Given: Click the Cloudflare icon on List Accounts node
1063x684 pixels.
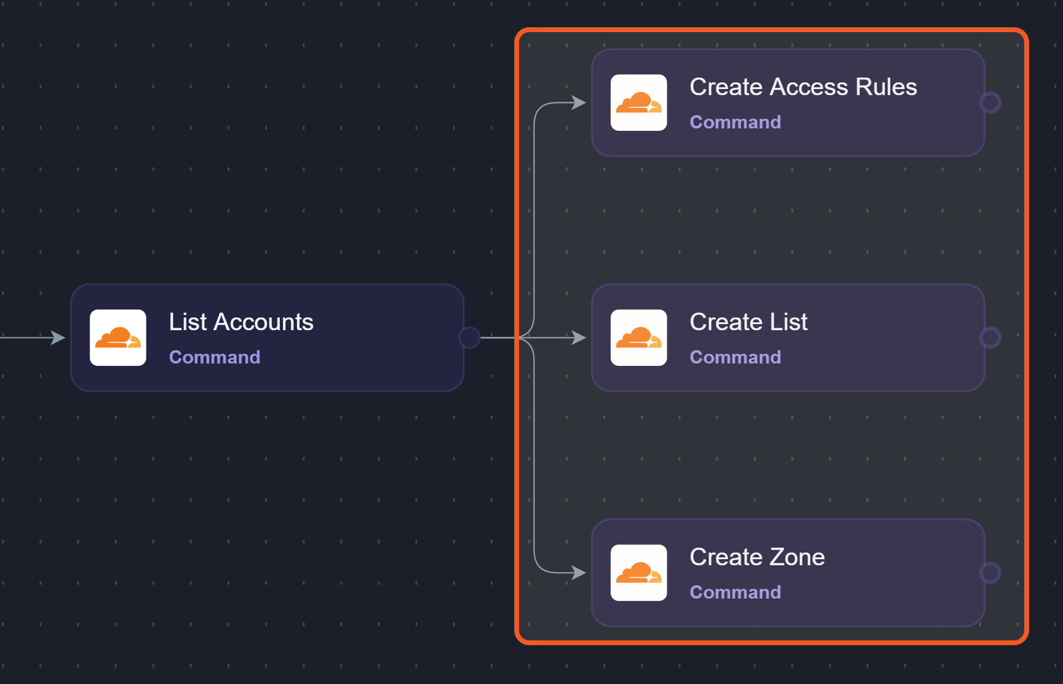Looking at the screenshot, I should [x=118, y=337].
